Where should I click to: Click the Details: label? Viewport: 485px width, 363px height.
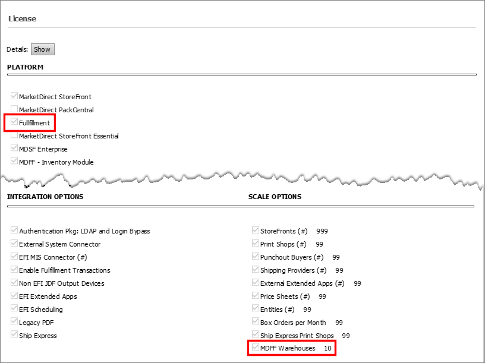tap(17, 49)
